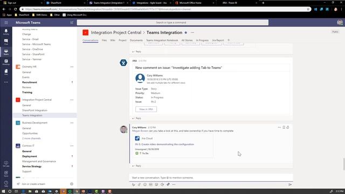Reply to Cory Williams message
This screenshot has width=345, height=194.
point(136,166)
